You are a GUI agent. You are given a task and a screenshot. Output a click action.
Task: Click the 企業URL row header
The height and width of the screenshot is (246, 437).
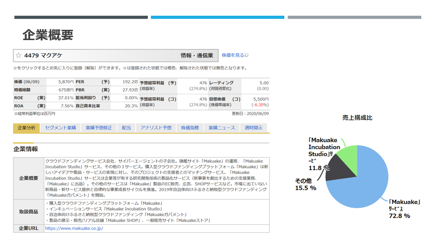point(28,229)
